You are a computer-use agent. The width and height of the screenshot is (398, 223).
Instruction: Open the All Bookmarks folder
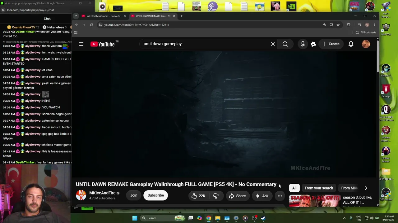(366, 32)
